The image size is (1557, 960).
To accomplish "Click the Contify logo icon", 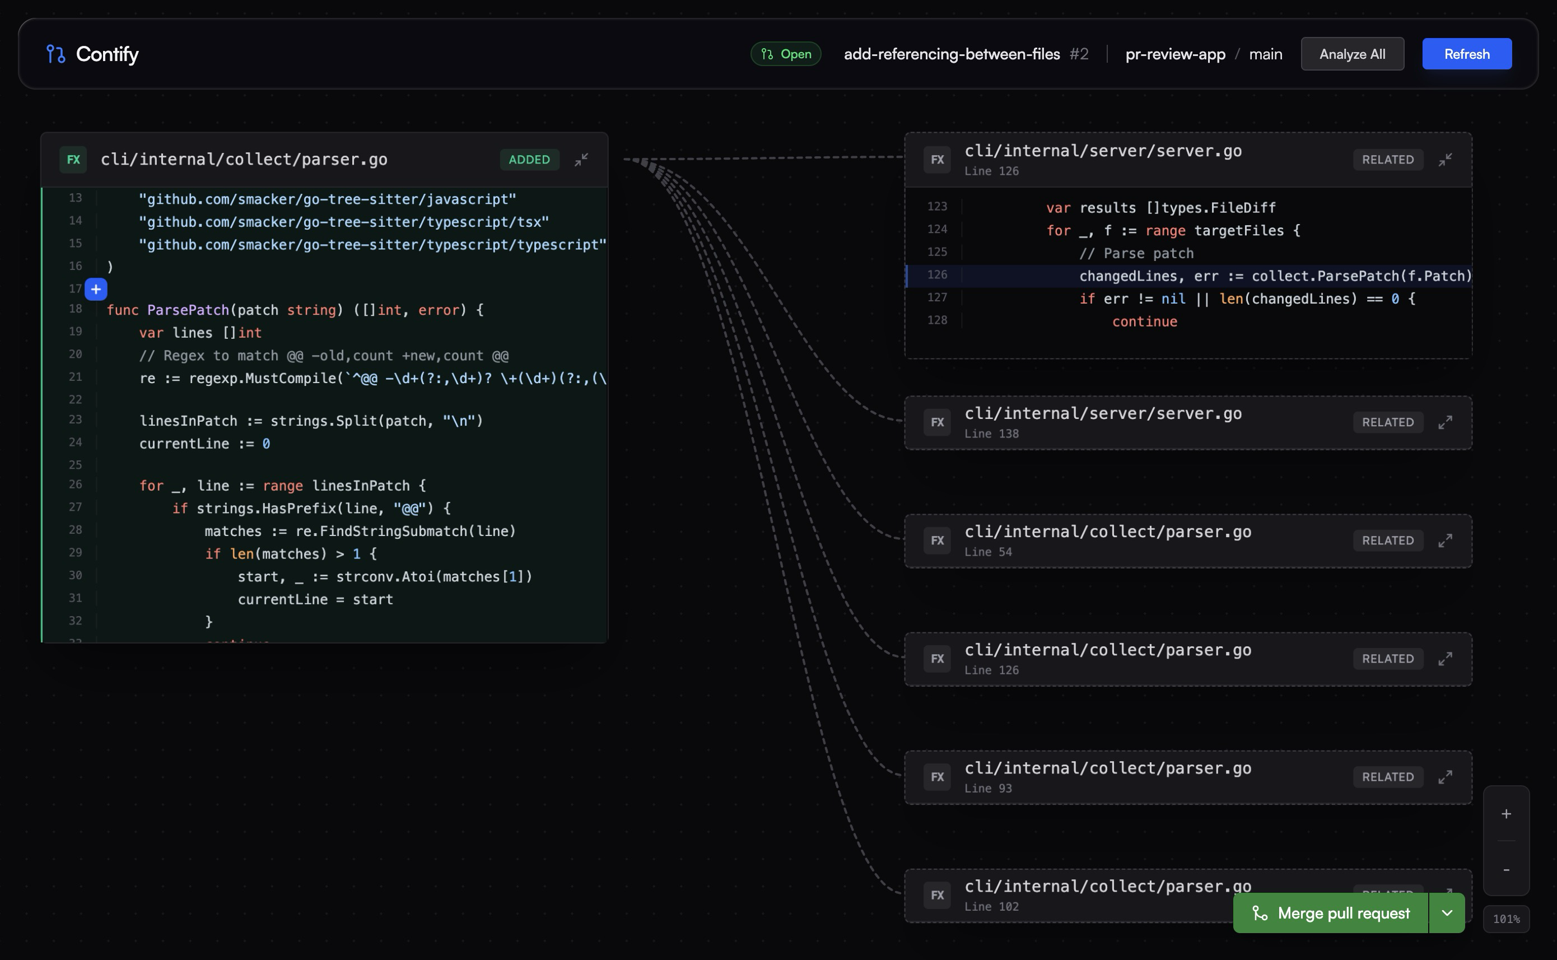I will (56, 54).
